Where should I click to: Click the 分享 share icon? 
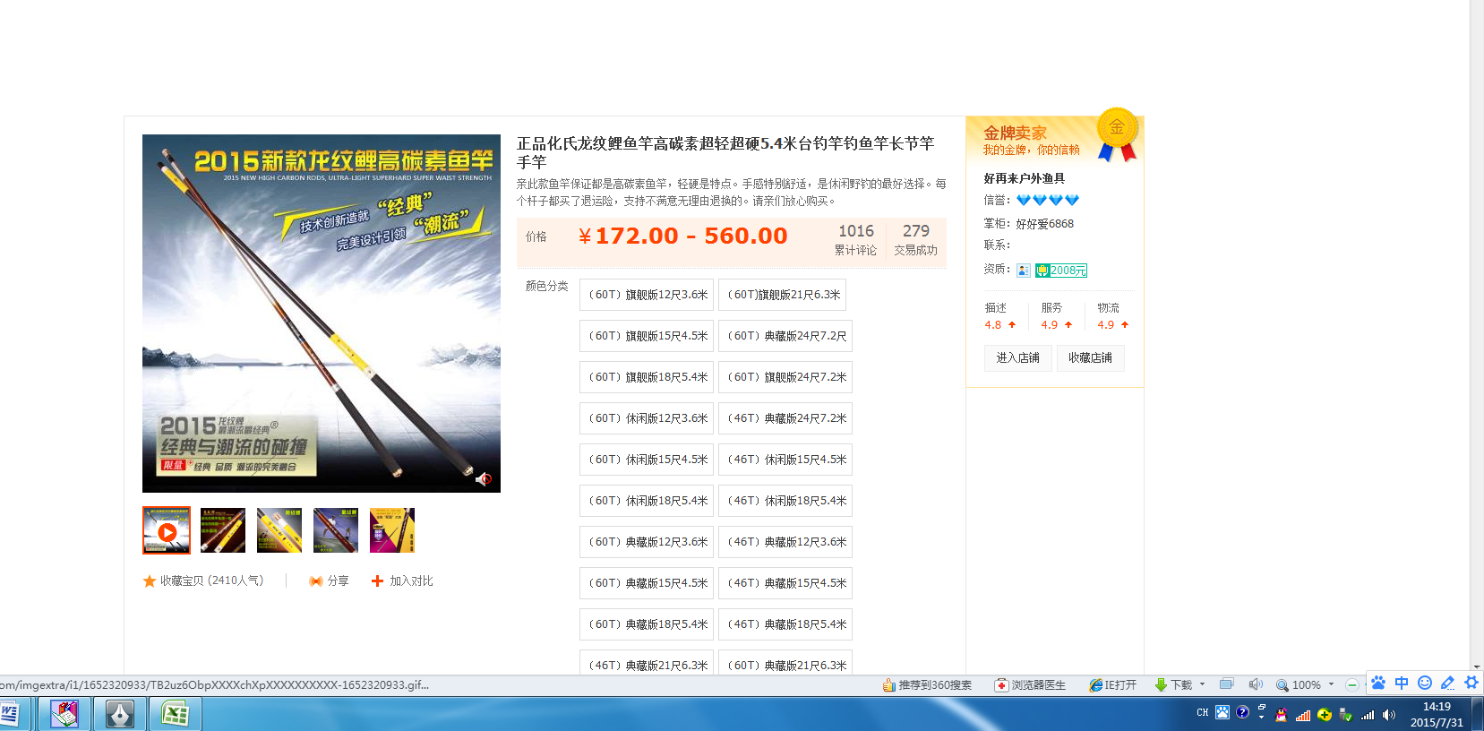(x=315, y=581)
